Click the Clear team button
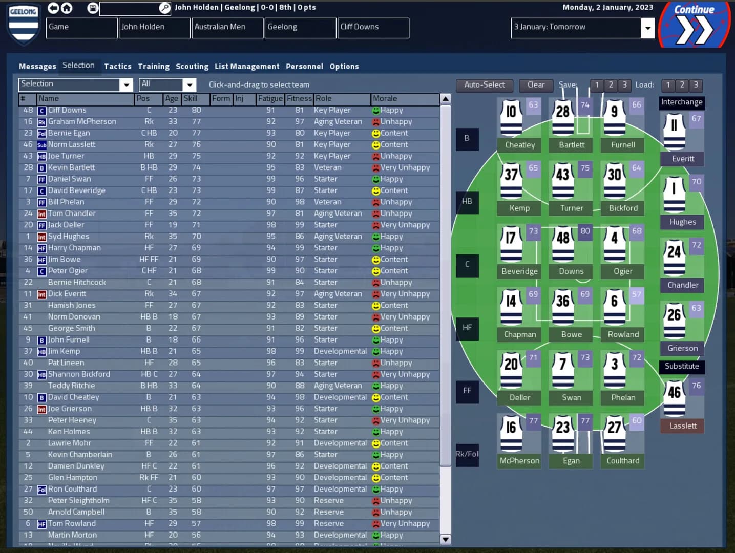The width and height of the screenshot is (735, 553). coord(536,85)
